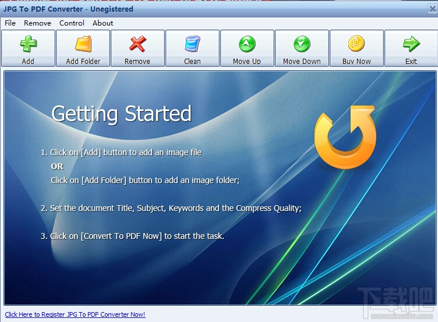Open the Control menu
The image size is (438, 322).
coord(72,23)
